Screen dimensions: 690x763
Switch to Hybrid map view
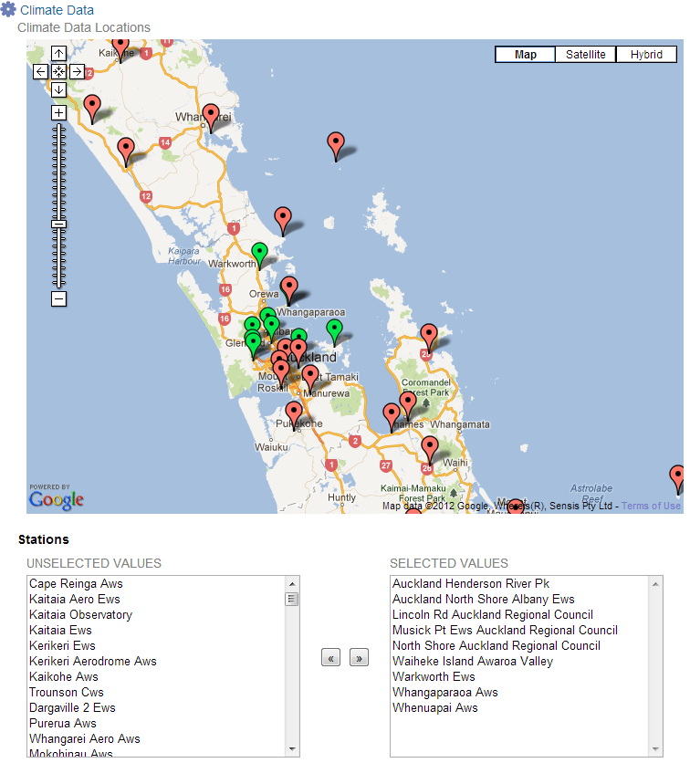coord(645,55)
